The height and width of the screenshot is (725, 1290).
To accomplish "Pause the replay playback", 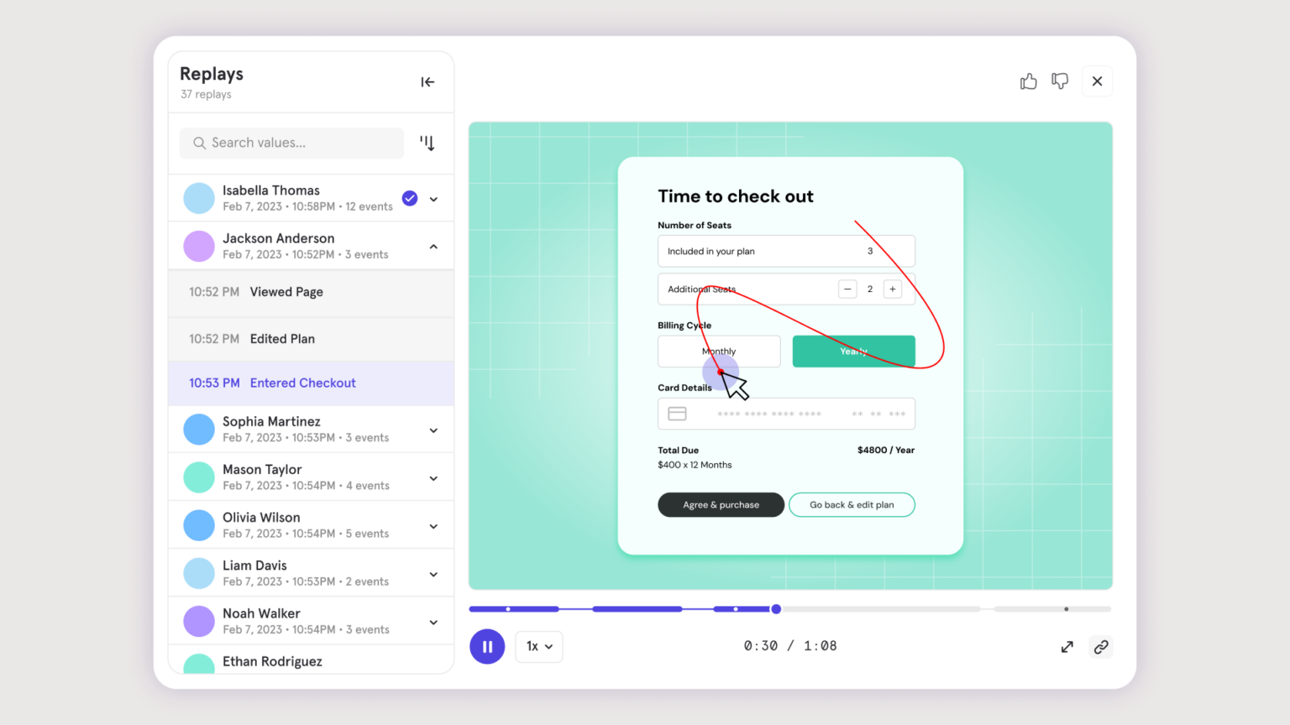I will click(487, 647).
